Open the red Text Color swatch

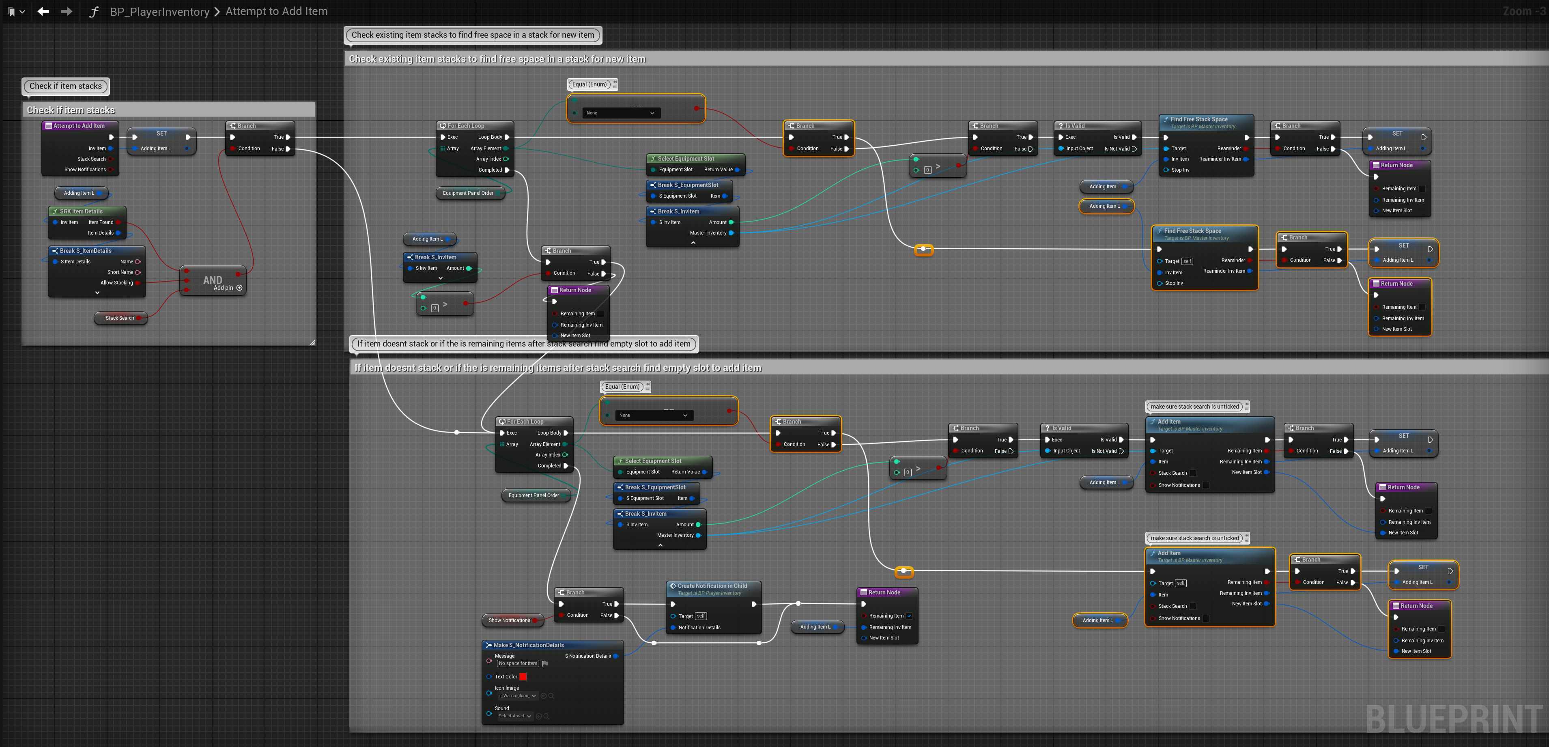[523, 677]
